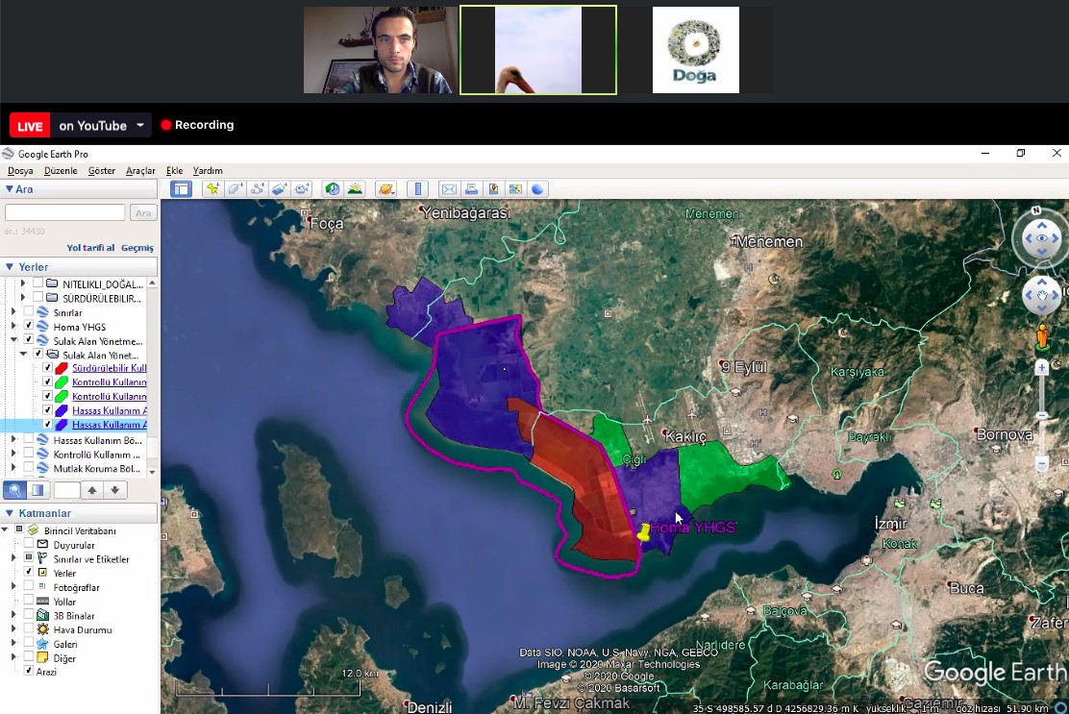The width and height of the screenshot is (1069, 714).
Task: Disable the Arazi terrain checkbox
Action: (x=29, y=672)
